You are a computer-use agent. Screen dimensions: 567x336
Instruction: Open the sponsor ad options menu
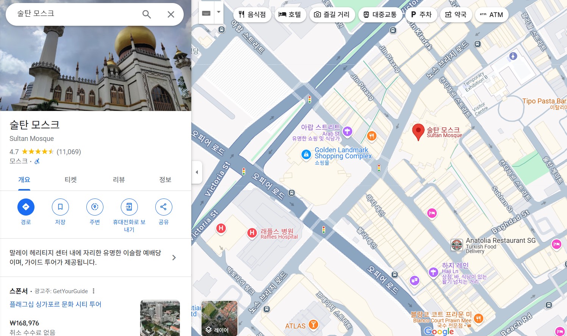94,291
